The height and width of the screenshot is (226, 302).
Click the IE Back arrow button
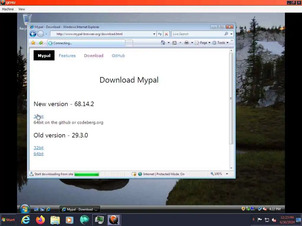33,34
